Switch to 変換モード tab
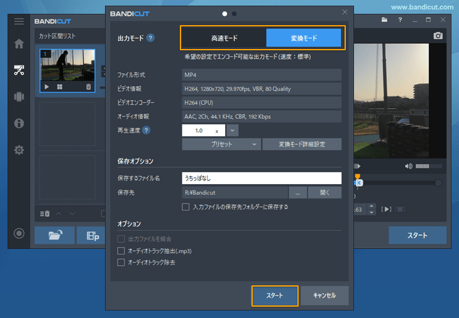This screenshot has width=459, height=318. click(x=304, y=38)
